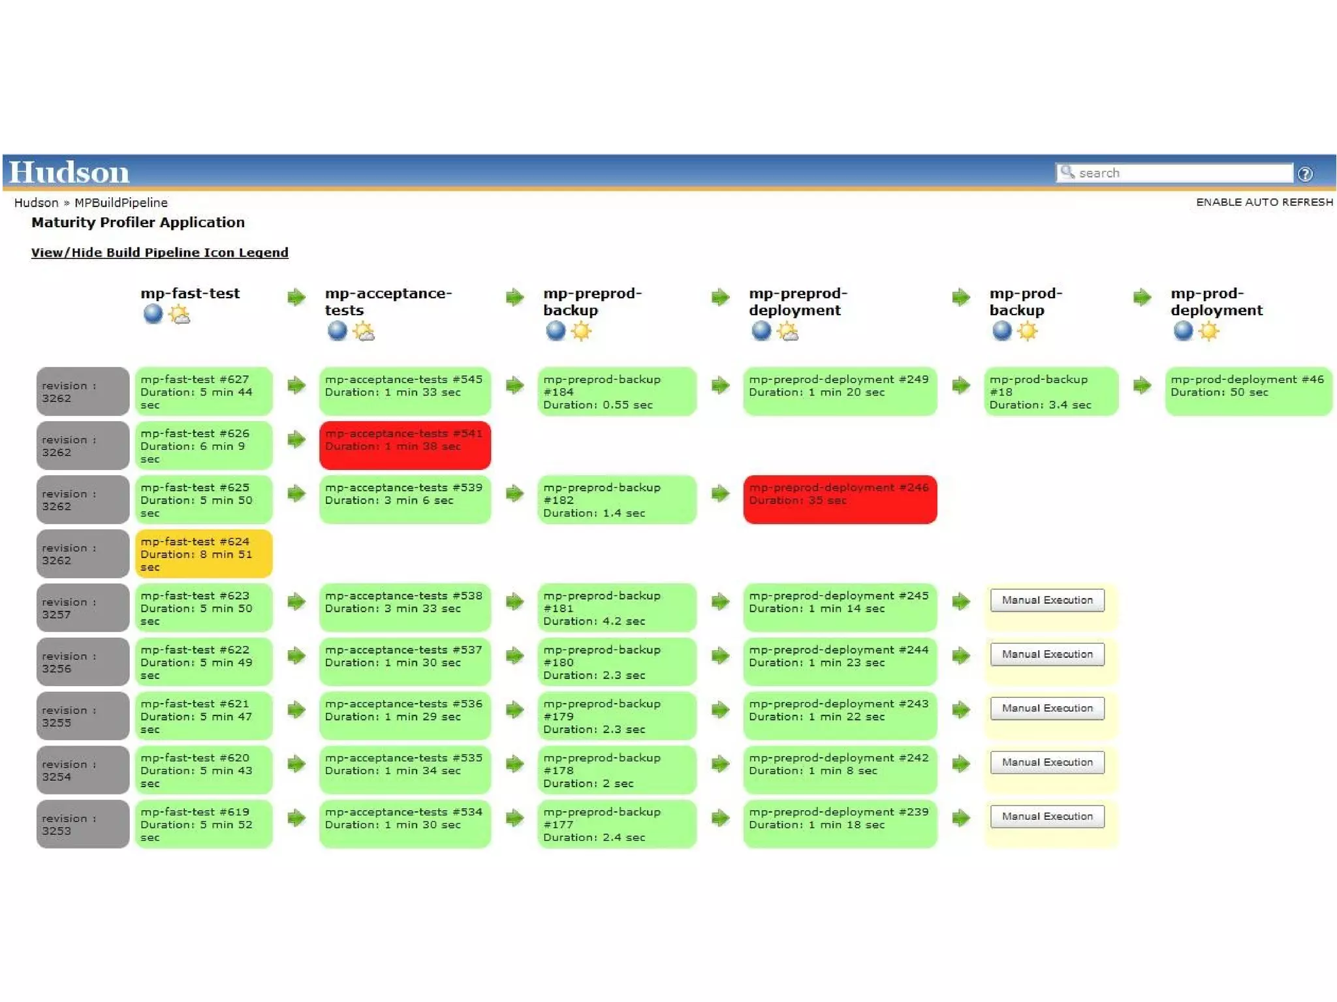The width and height of the screenshot is (1337, 1002).
Task: Click green arrow before mp-prod-deployment header
Action: coord(1142,297)
